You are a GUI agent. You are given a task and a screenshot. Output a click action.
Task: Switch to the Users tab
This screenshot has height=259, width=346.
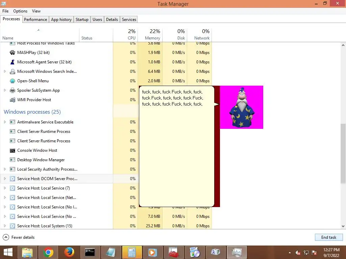(x=97, y=19)
